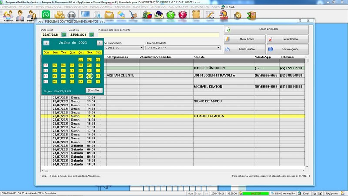Screen dimensions: 348x196
Task: Click the Alterar Horário button
Action: (x=244, y=39)
